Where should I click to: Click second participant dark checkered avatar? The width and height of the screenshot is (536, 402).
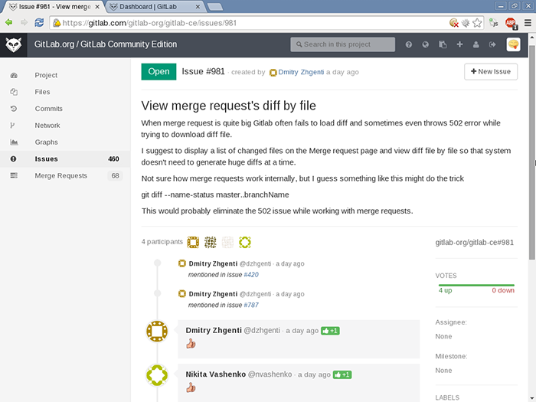pos(211,243)
